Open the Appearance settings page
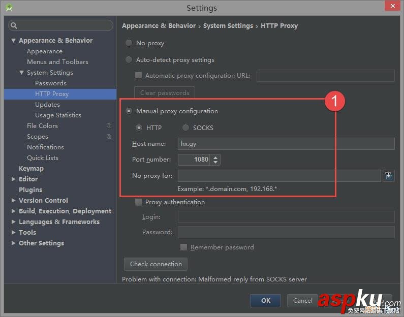 (45, 51)
